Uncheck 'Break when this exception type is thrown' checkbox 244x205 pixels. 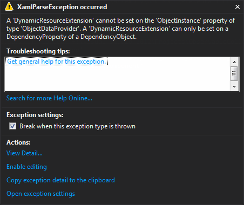(12, 126)
